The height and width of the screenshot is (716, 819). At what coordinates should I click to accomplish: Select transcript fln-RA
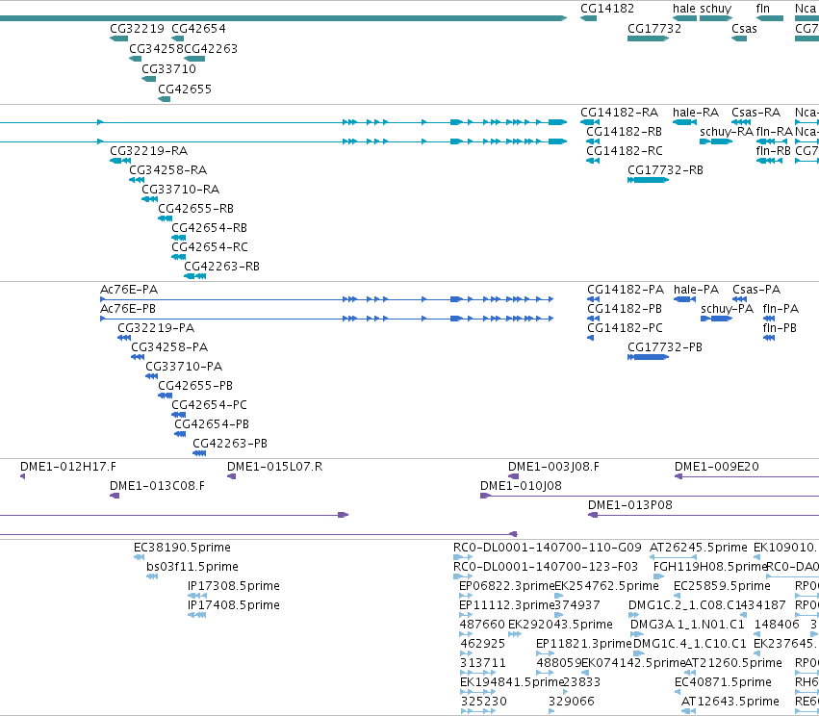[775, 132]
